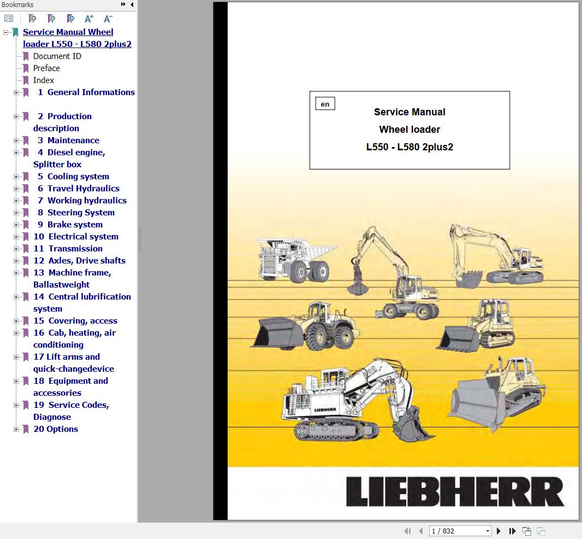Screen dimensions: 582x539
Task: Click the 'en' language tag on cover
Action: point(325,104)
